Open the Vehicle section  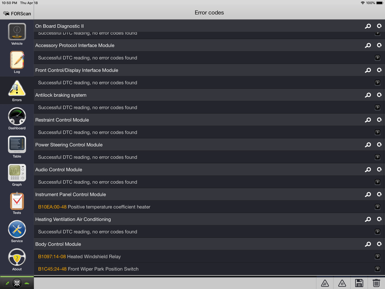(17, 34)
